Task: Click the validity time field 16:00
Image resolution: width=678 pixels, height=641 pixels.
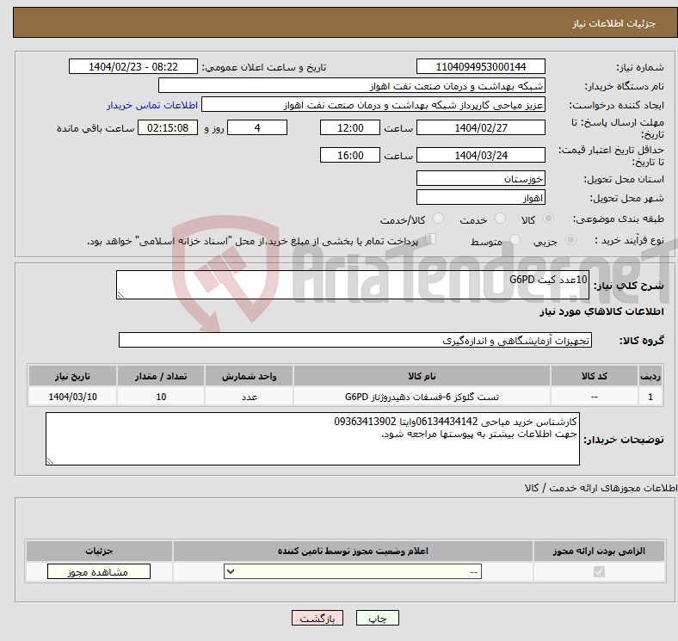Action: (350, 155)
